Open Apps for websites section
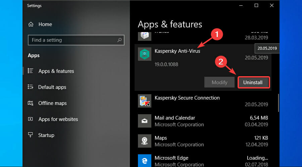Viewport: 302px width, 167px height. (58, 119)
